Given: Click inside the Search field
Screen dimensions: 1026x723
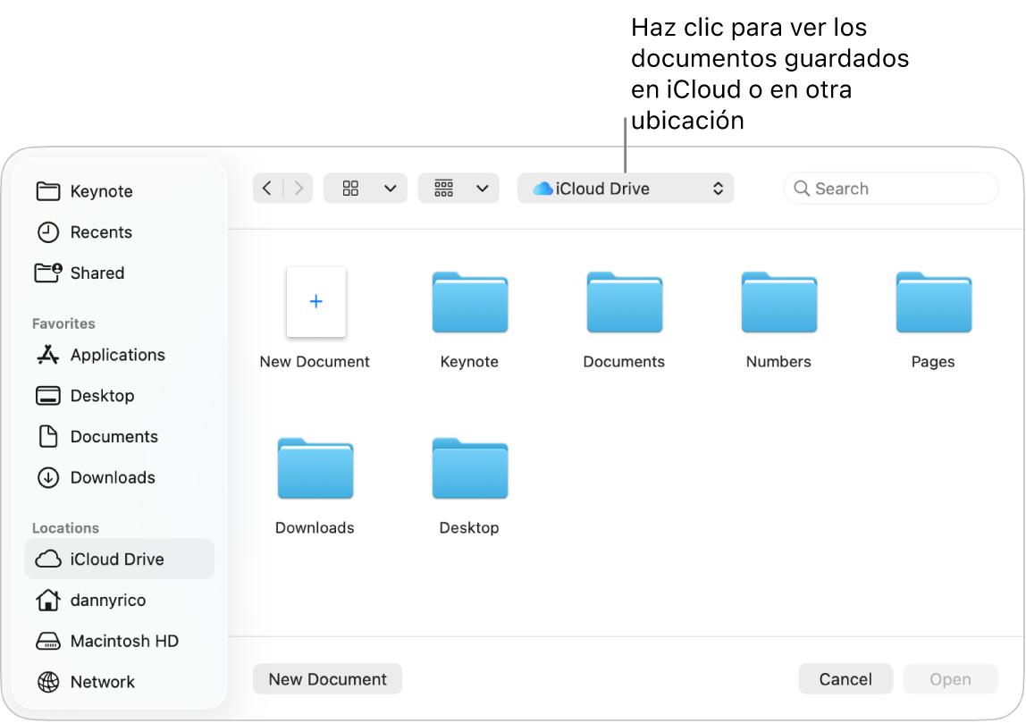Looking at the screenshot, I should 890,188.
